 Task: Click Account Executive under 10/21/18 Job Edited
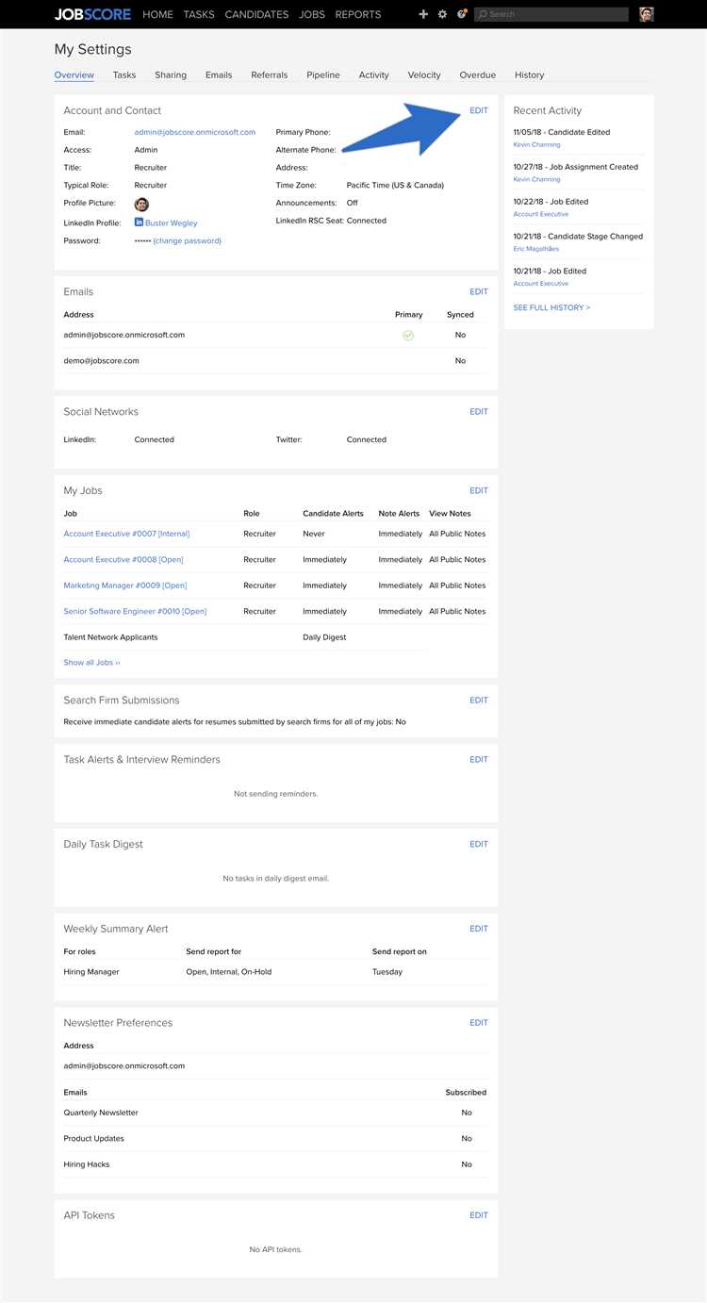tap(541, 283)
